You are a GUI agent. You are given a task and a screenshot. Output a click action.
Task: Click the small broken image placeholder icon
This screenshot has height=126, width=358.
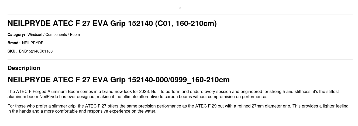point(180,8)
